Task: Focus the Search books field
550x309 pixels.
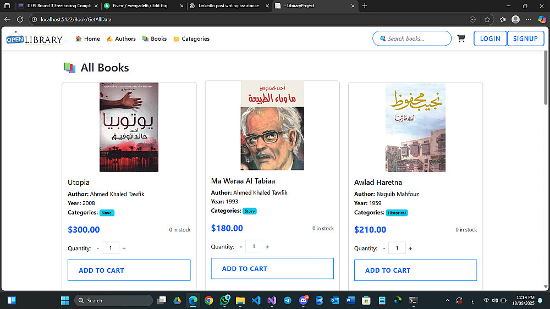Action: 412,38
